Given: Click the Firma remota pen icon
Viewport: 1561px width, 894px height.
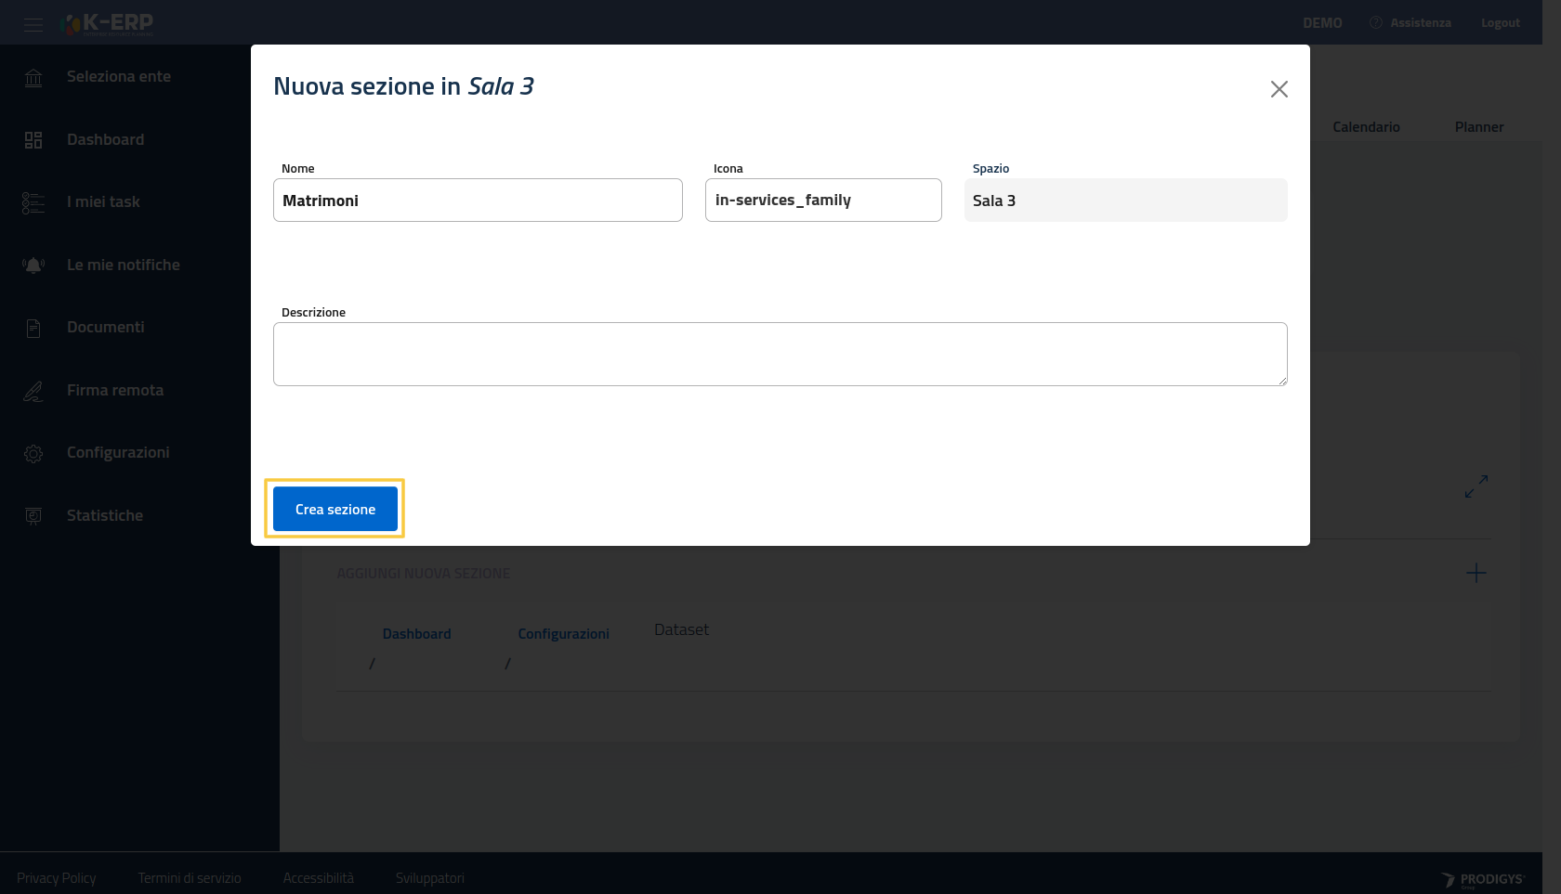Looking at the screenshot, I should pos(33,391).
